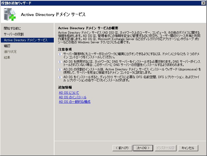
Task: Select 進行状況 step in sidebar
Action: click(10, 52)
